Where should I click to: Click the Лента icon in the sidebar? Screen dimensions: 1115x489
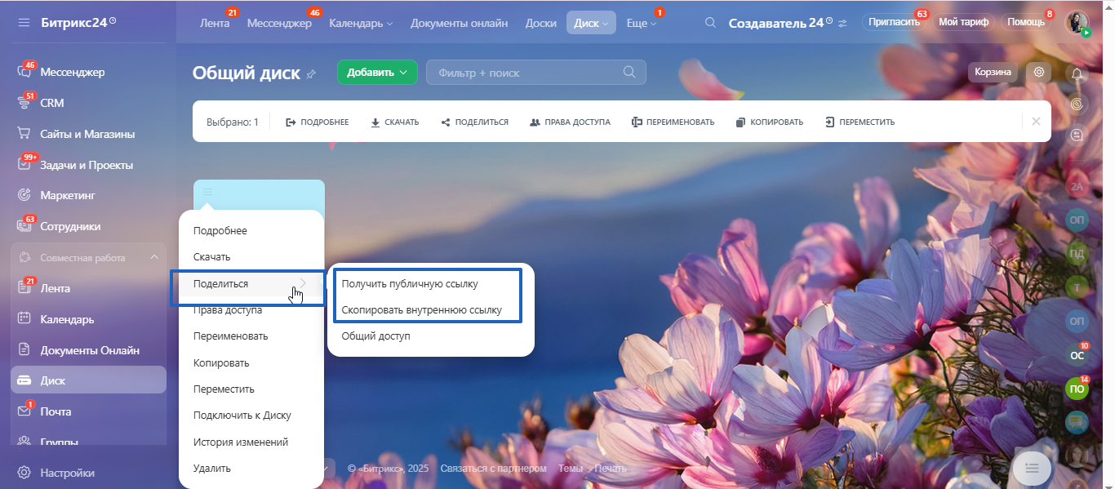tap(24, 288)
